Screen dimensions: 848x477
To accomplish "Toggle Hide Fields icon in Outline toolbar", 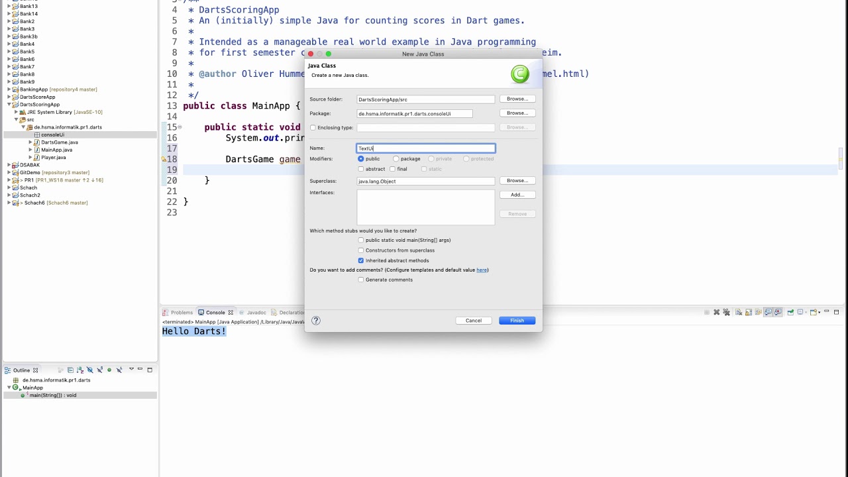I will [x=90, y=370].
